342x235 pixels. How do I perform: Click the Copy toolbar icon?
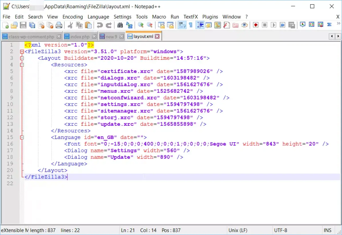(79, 25)
